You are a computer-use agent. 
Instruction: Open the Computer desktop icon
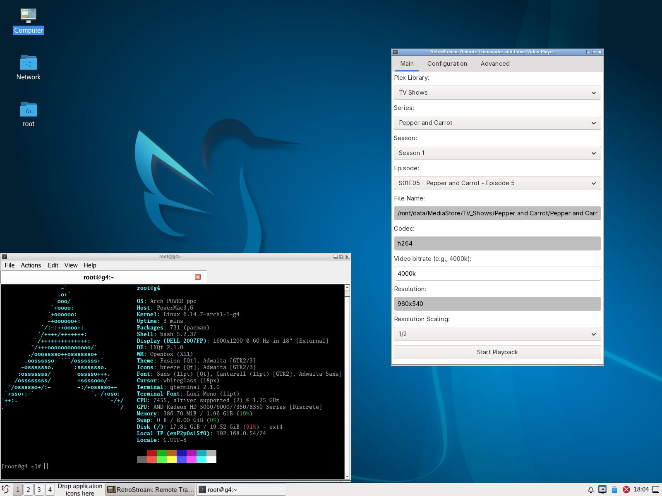coord(28,17)
